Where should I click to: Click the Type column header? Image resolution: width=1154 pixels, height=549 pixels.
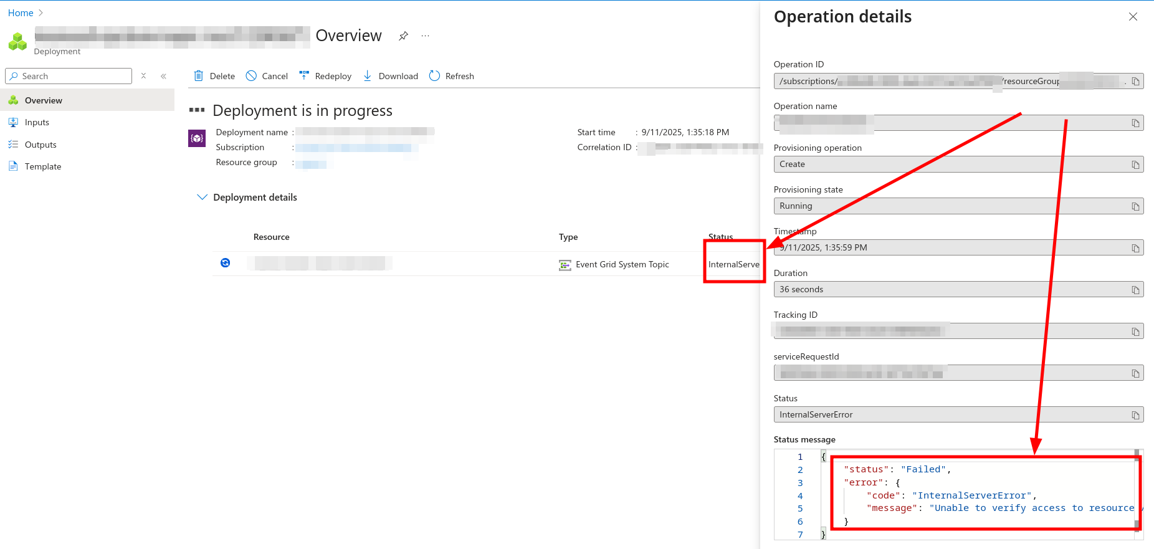(568, 237)
